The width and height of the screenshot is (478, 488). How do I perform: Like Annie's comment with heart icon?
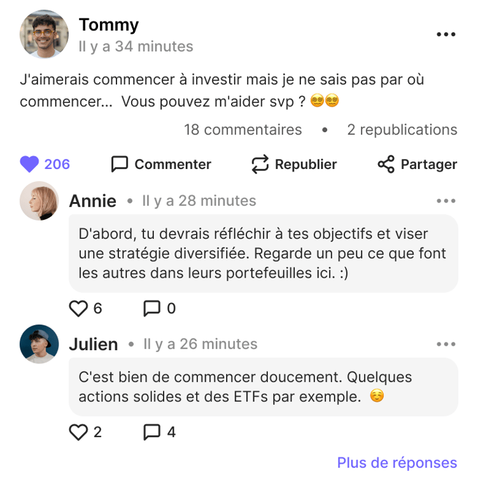point(78,309)
